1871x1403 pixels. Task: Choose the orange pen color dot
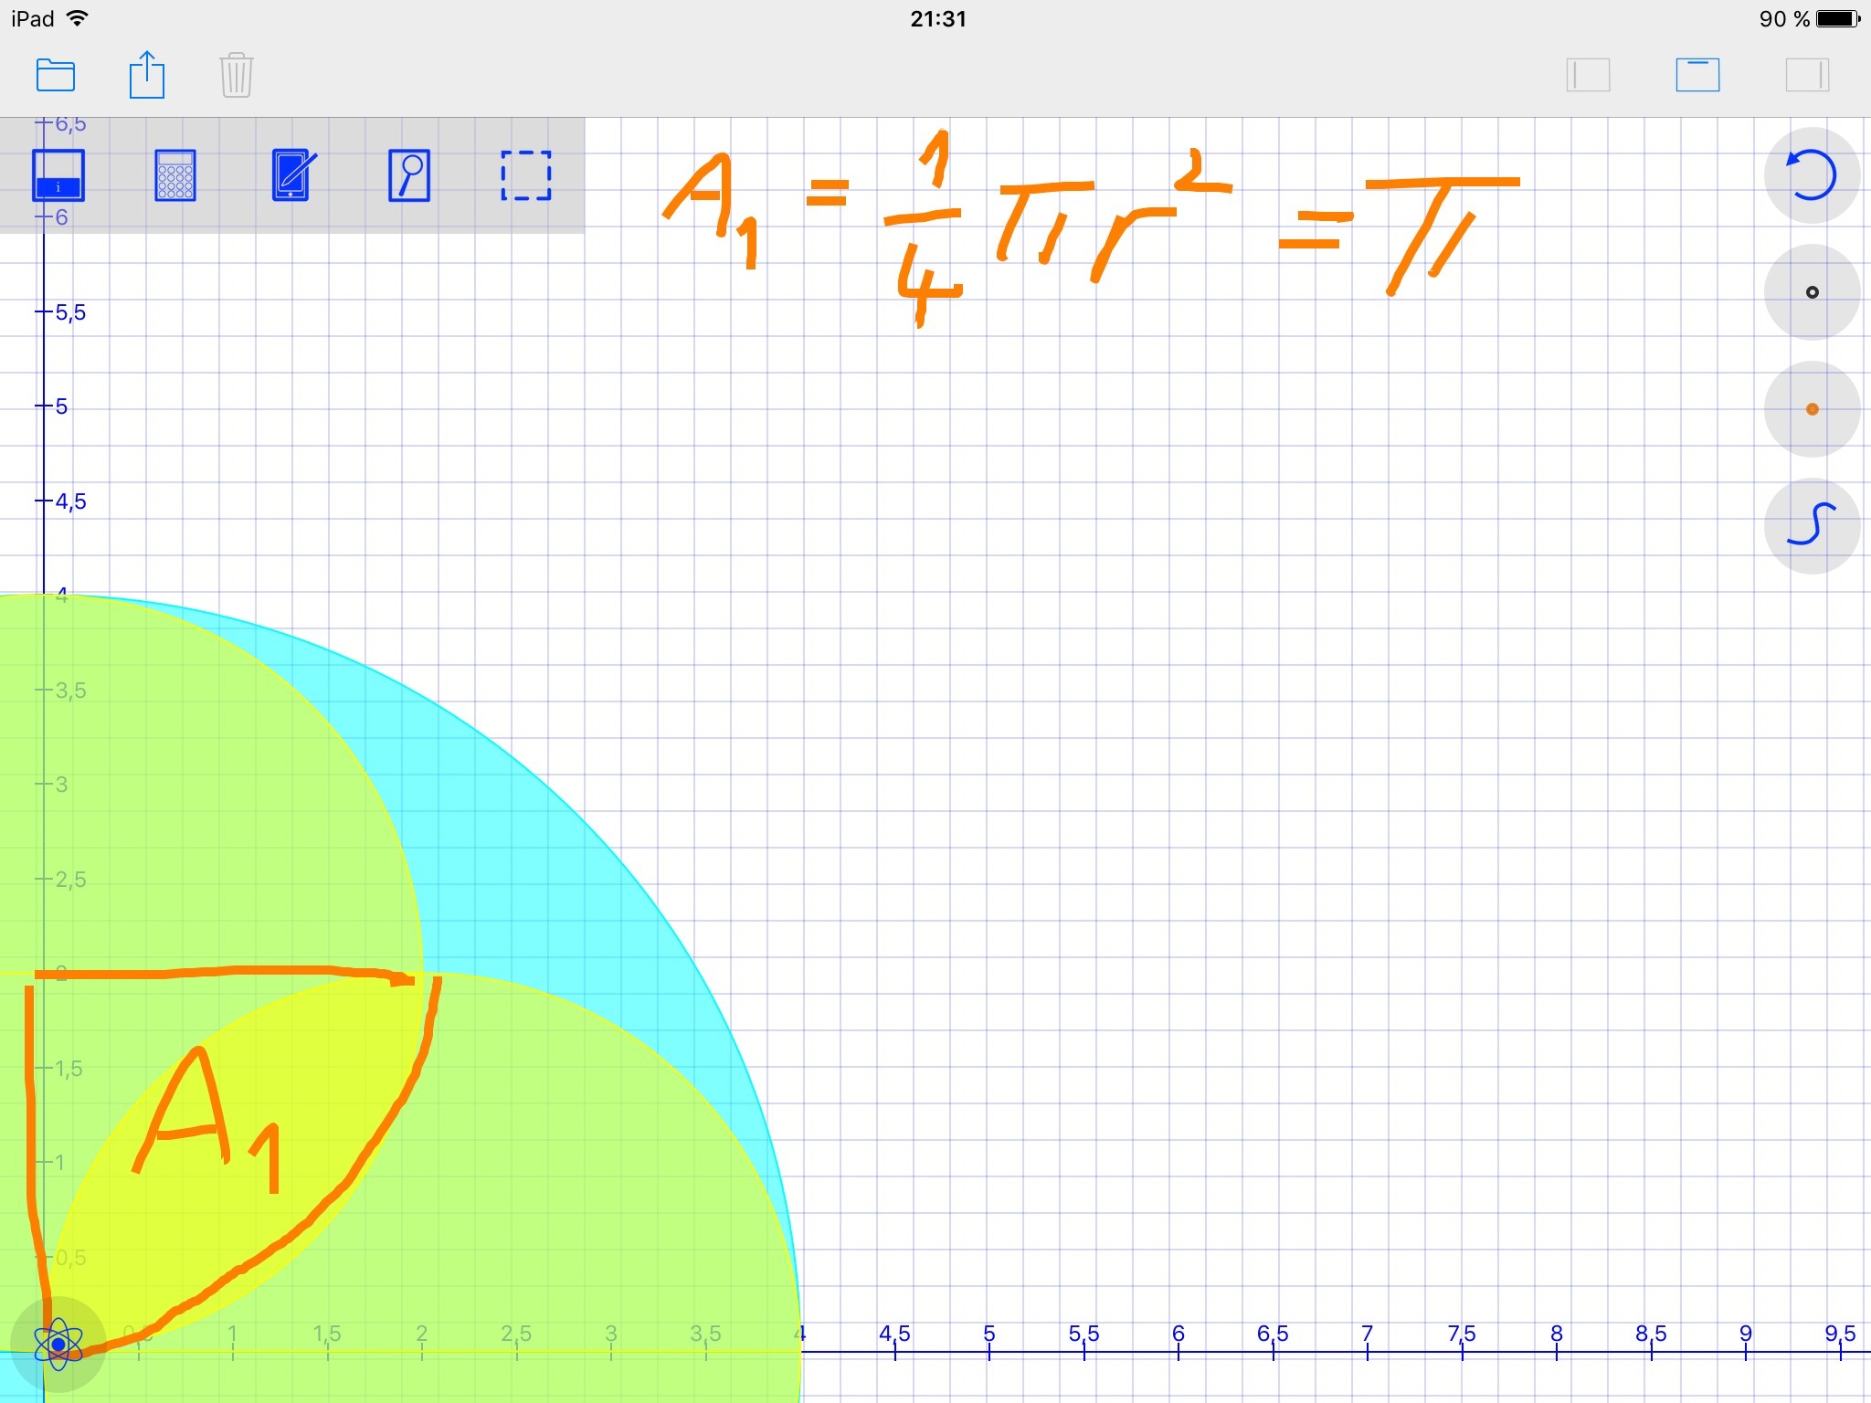tap(1812, 409)
